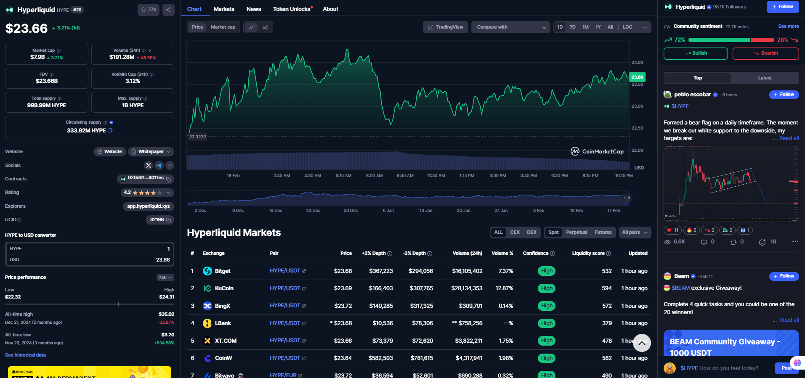This screenshot has height=378, width=805.
Task: Click the LBank exchange logo
Action: (207, 323)
